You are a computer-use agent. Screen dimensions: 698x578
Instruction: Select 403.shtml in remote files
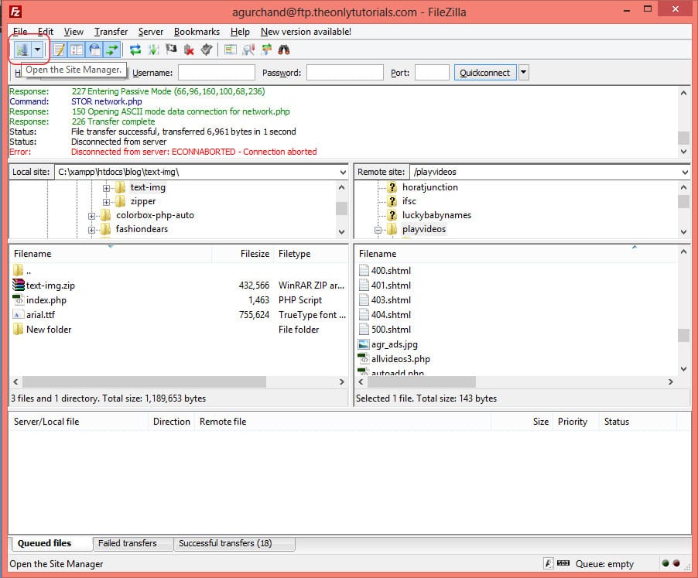point(391,300)
